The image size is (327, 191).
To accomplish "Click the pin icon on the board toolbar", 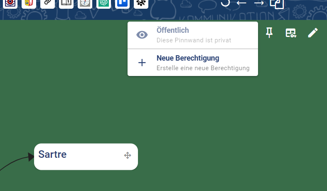I will (269, 33).
